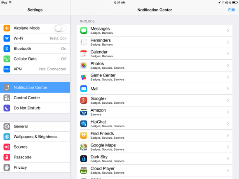
Task: Open Calendar row disclosure chevron
Action: (228, 54)
